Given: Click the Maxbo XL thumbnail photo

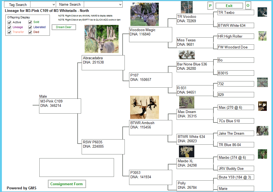Looking at the screenshot, I should coord(186,151).
